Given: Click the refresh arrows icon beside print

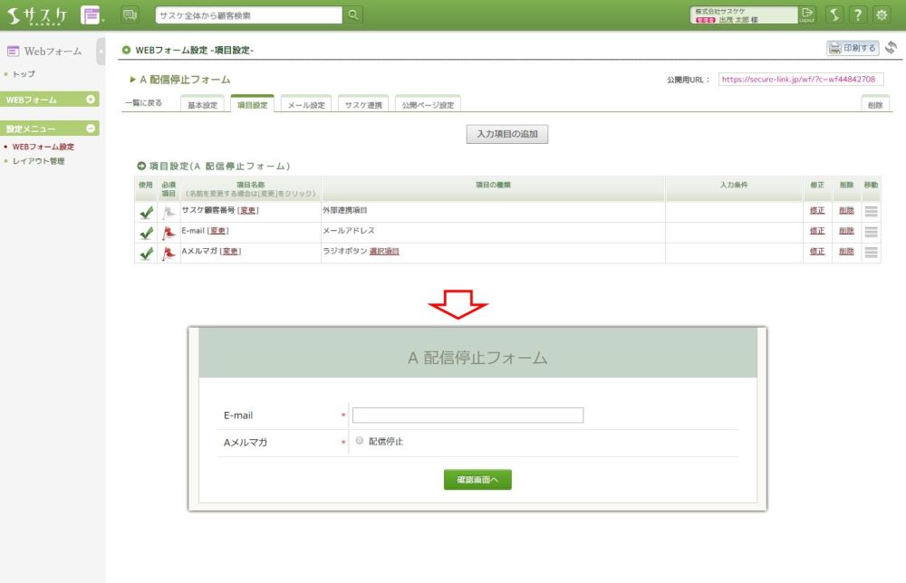Looking at the screenshot, I should coord(892,48).
